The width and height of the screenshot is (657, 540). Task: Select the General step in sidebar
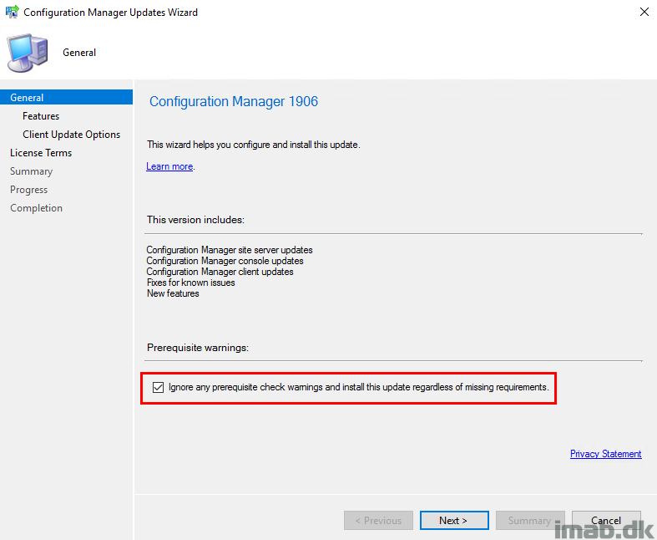pos(66,97)
